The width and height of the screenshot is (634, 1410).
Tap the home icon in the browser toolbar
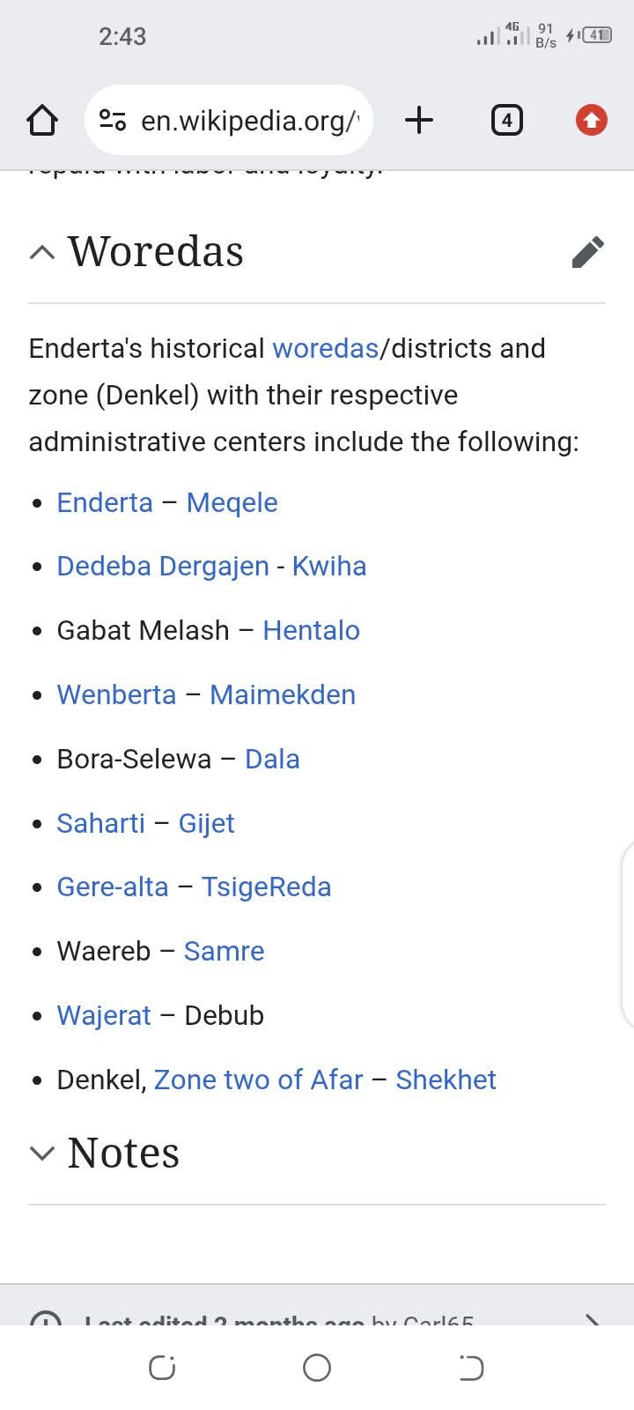[x=42, y=120]
